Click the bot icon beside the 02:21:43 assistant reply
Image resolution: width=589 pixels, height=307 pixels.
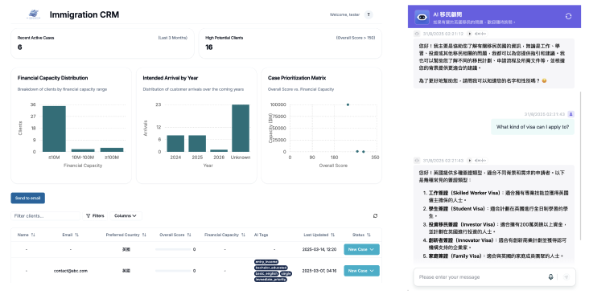click(x=417, y=160)
